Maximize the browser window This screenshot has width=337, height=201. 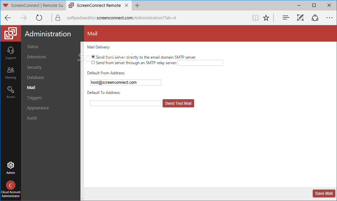tap(314, 5)
